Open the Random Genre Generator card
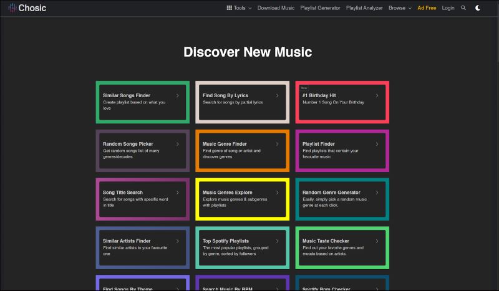499x291 pixels. (342, 199)
